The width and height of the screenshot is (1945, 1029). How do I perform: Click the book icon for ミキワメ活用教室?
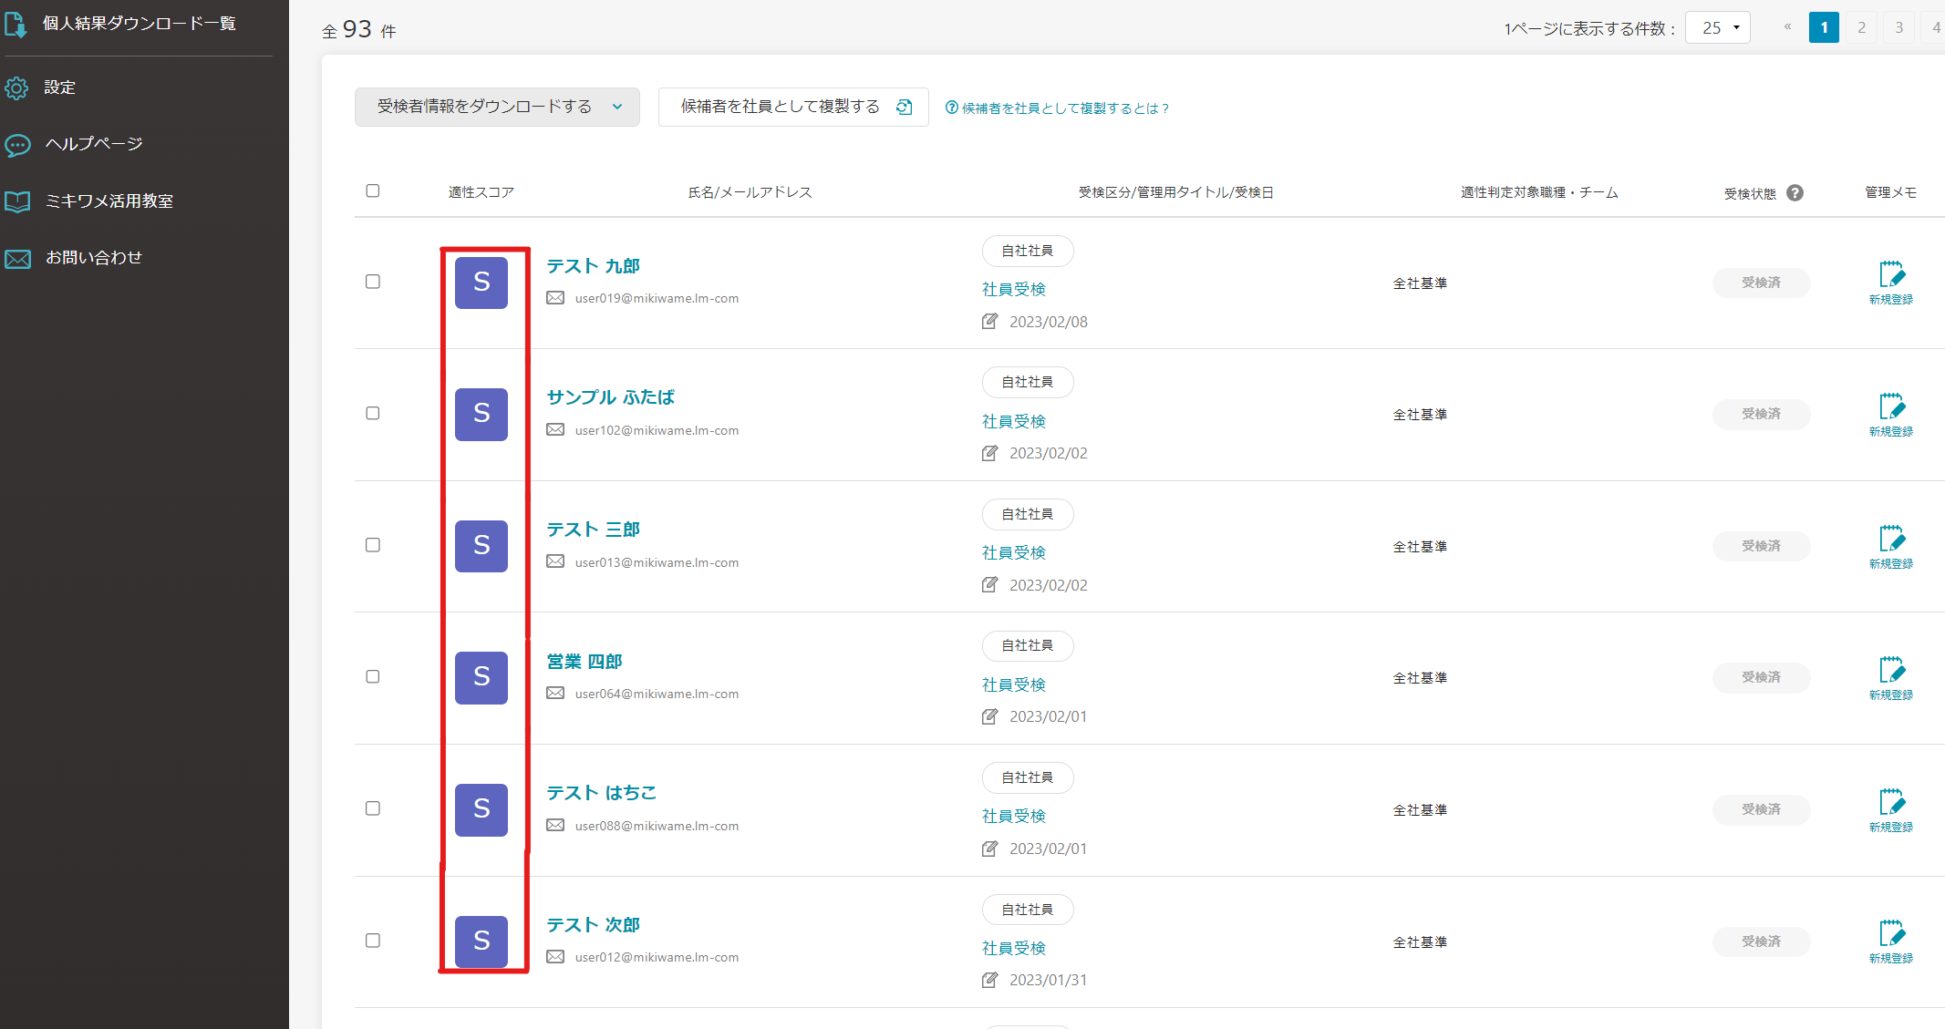point(17,201)
